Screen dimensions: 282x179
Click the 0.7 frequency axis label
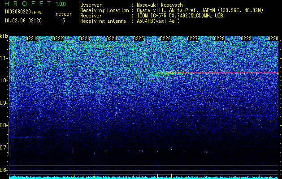pos(4,148)
